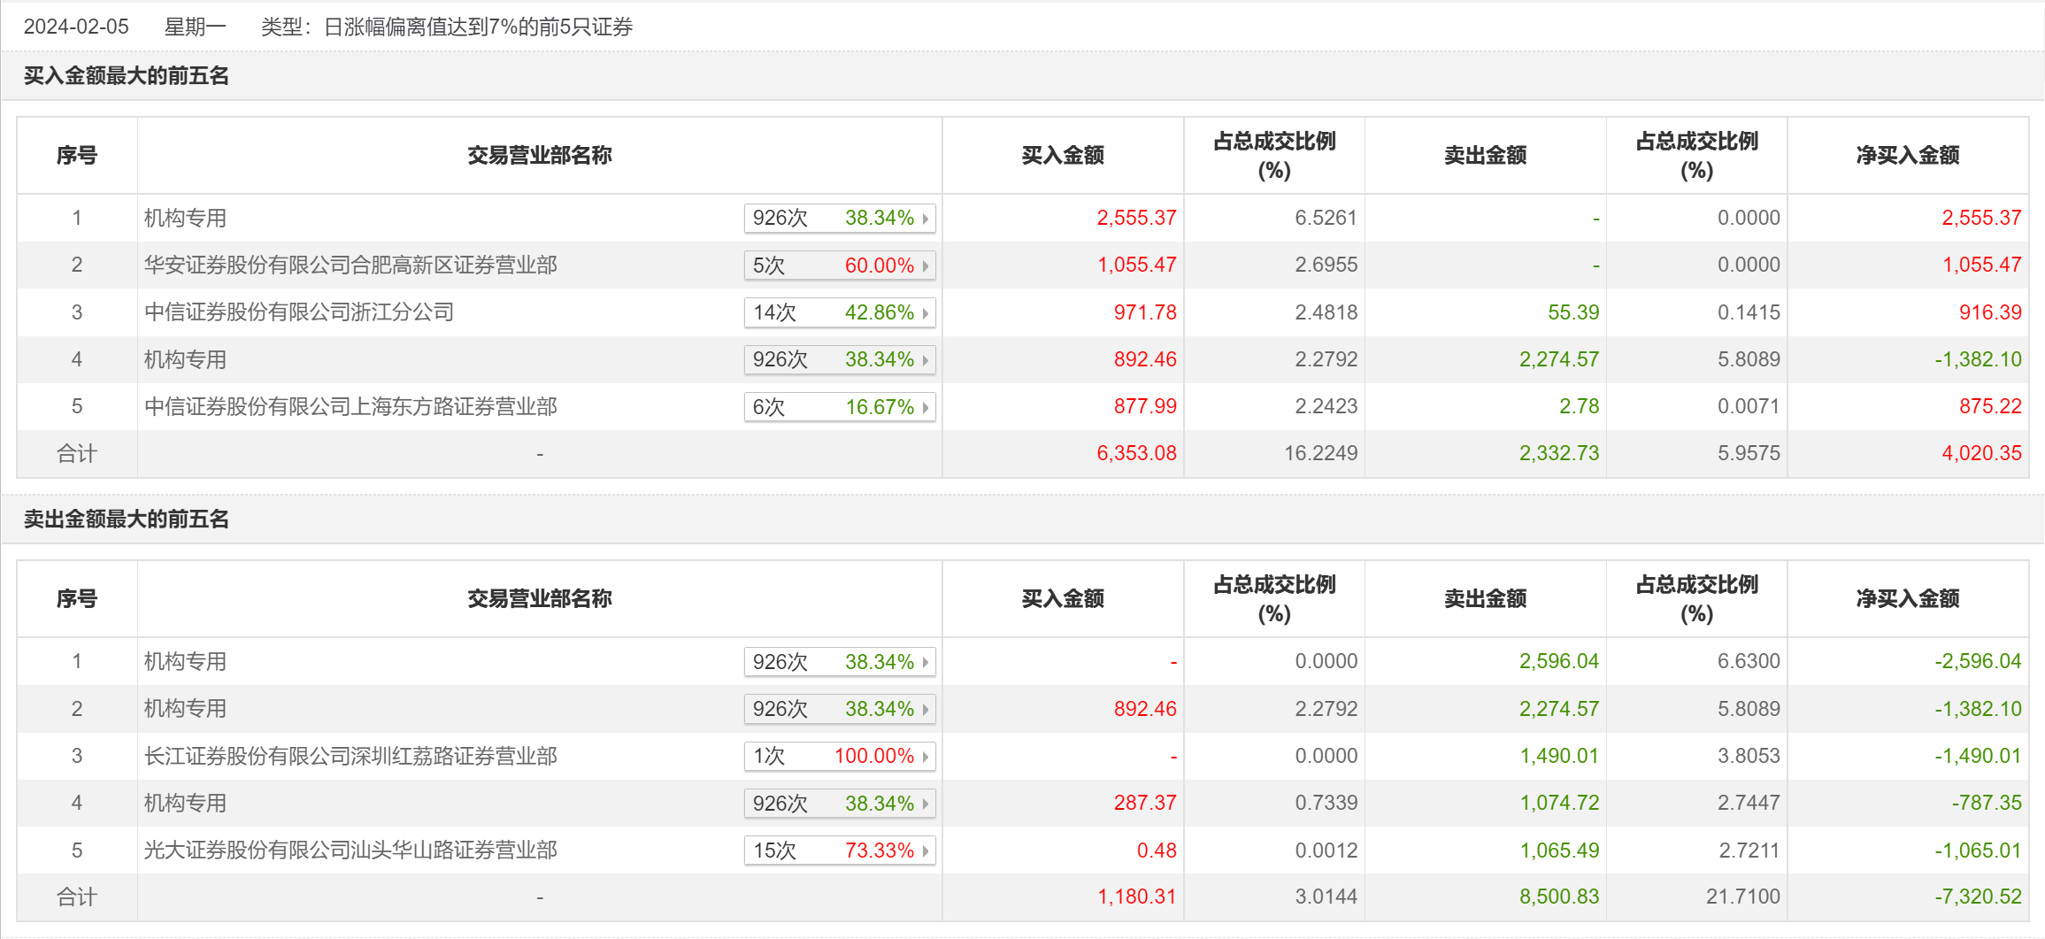Select 光大证券股份有限公司汕头华山路证券营业部 link
This screenshot has height=939, width=2045.
(x=350, y=850)
